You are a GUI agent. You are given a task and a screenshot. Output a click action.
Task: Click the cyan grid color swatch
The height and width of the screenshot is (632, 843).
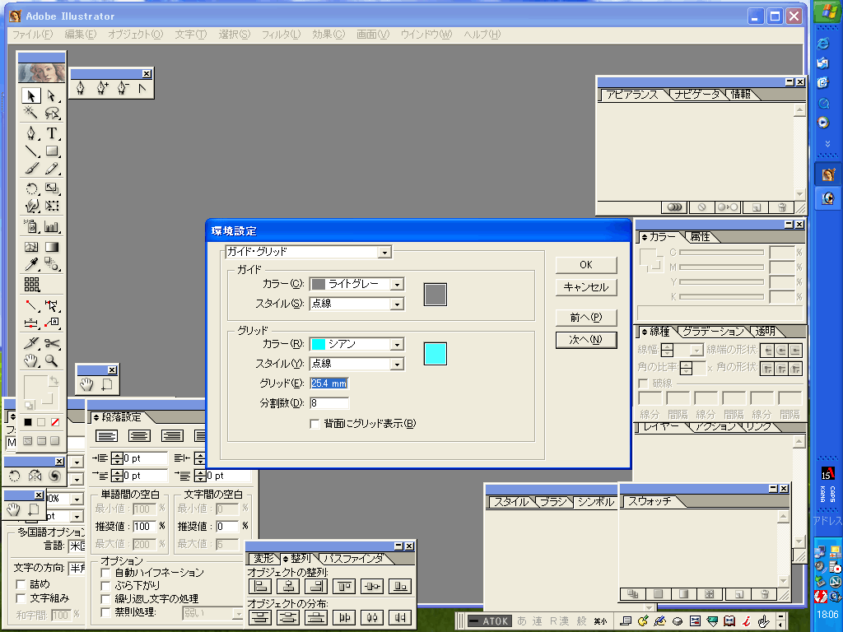(435, 353)
